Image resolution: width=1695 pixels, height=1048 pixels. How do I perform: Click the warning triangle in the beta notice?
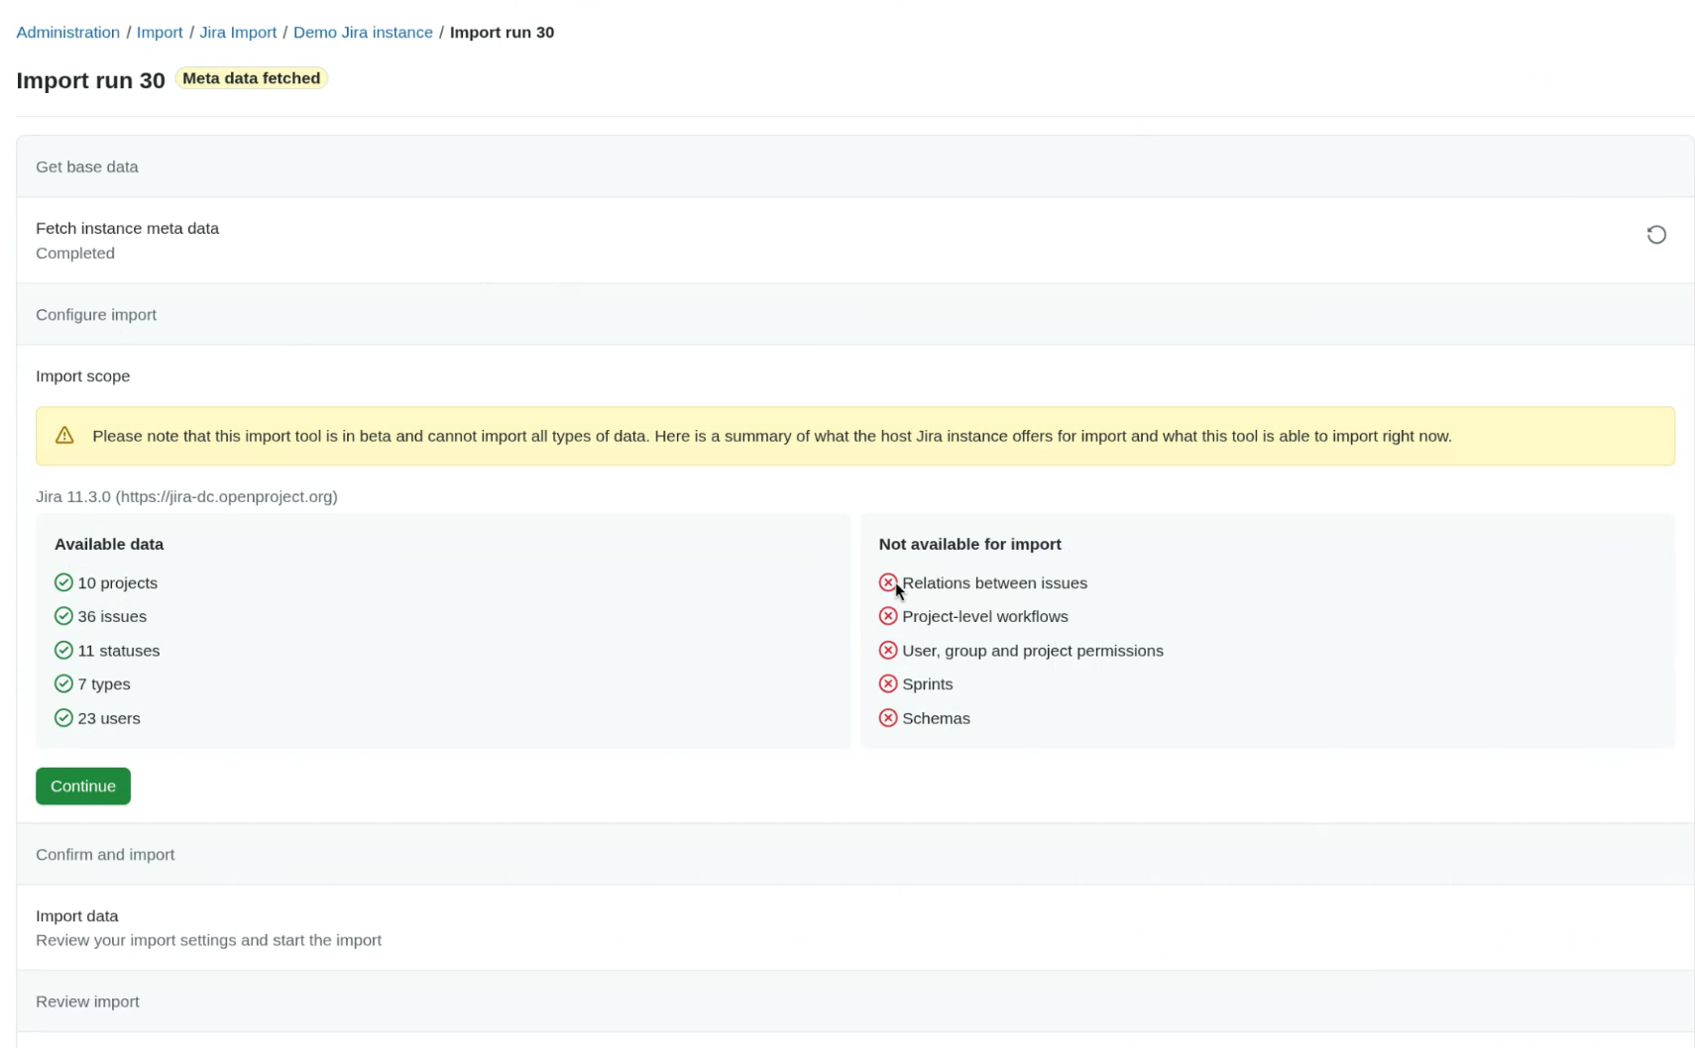63,435
